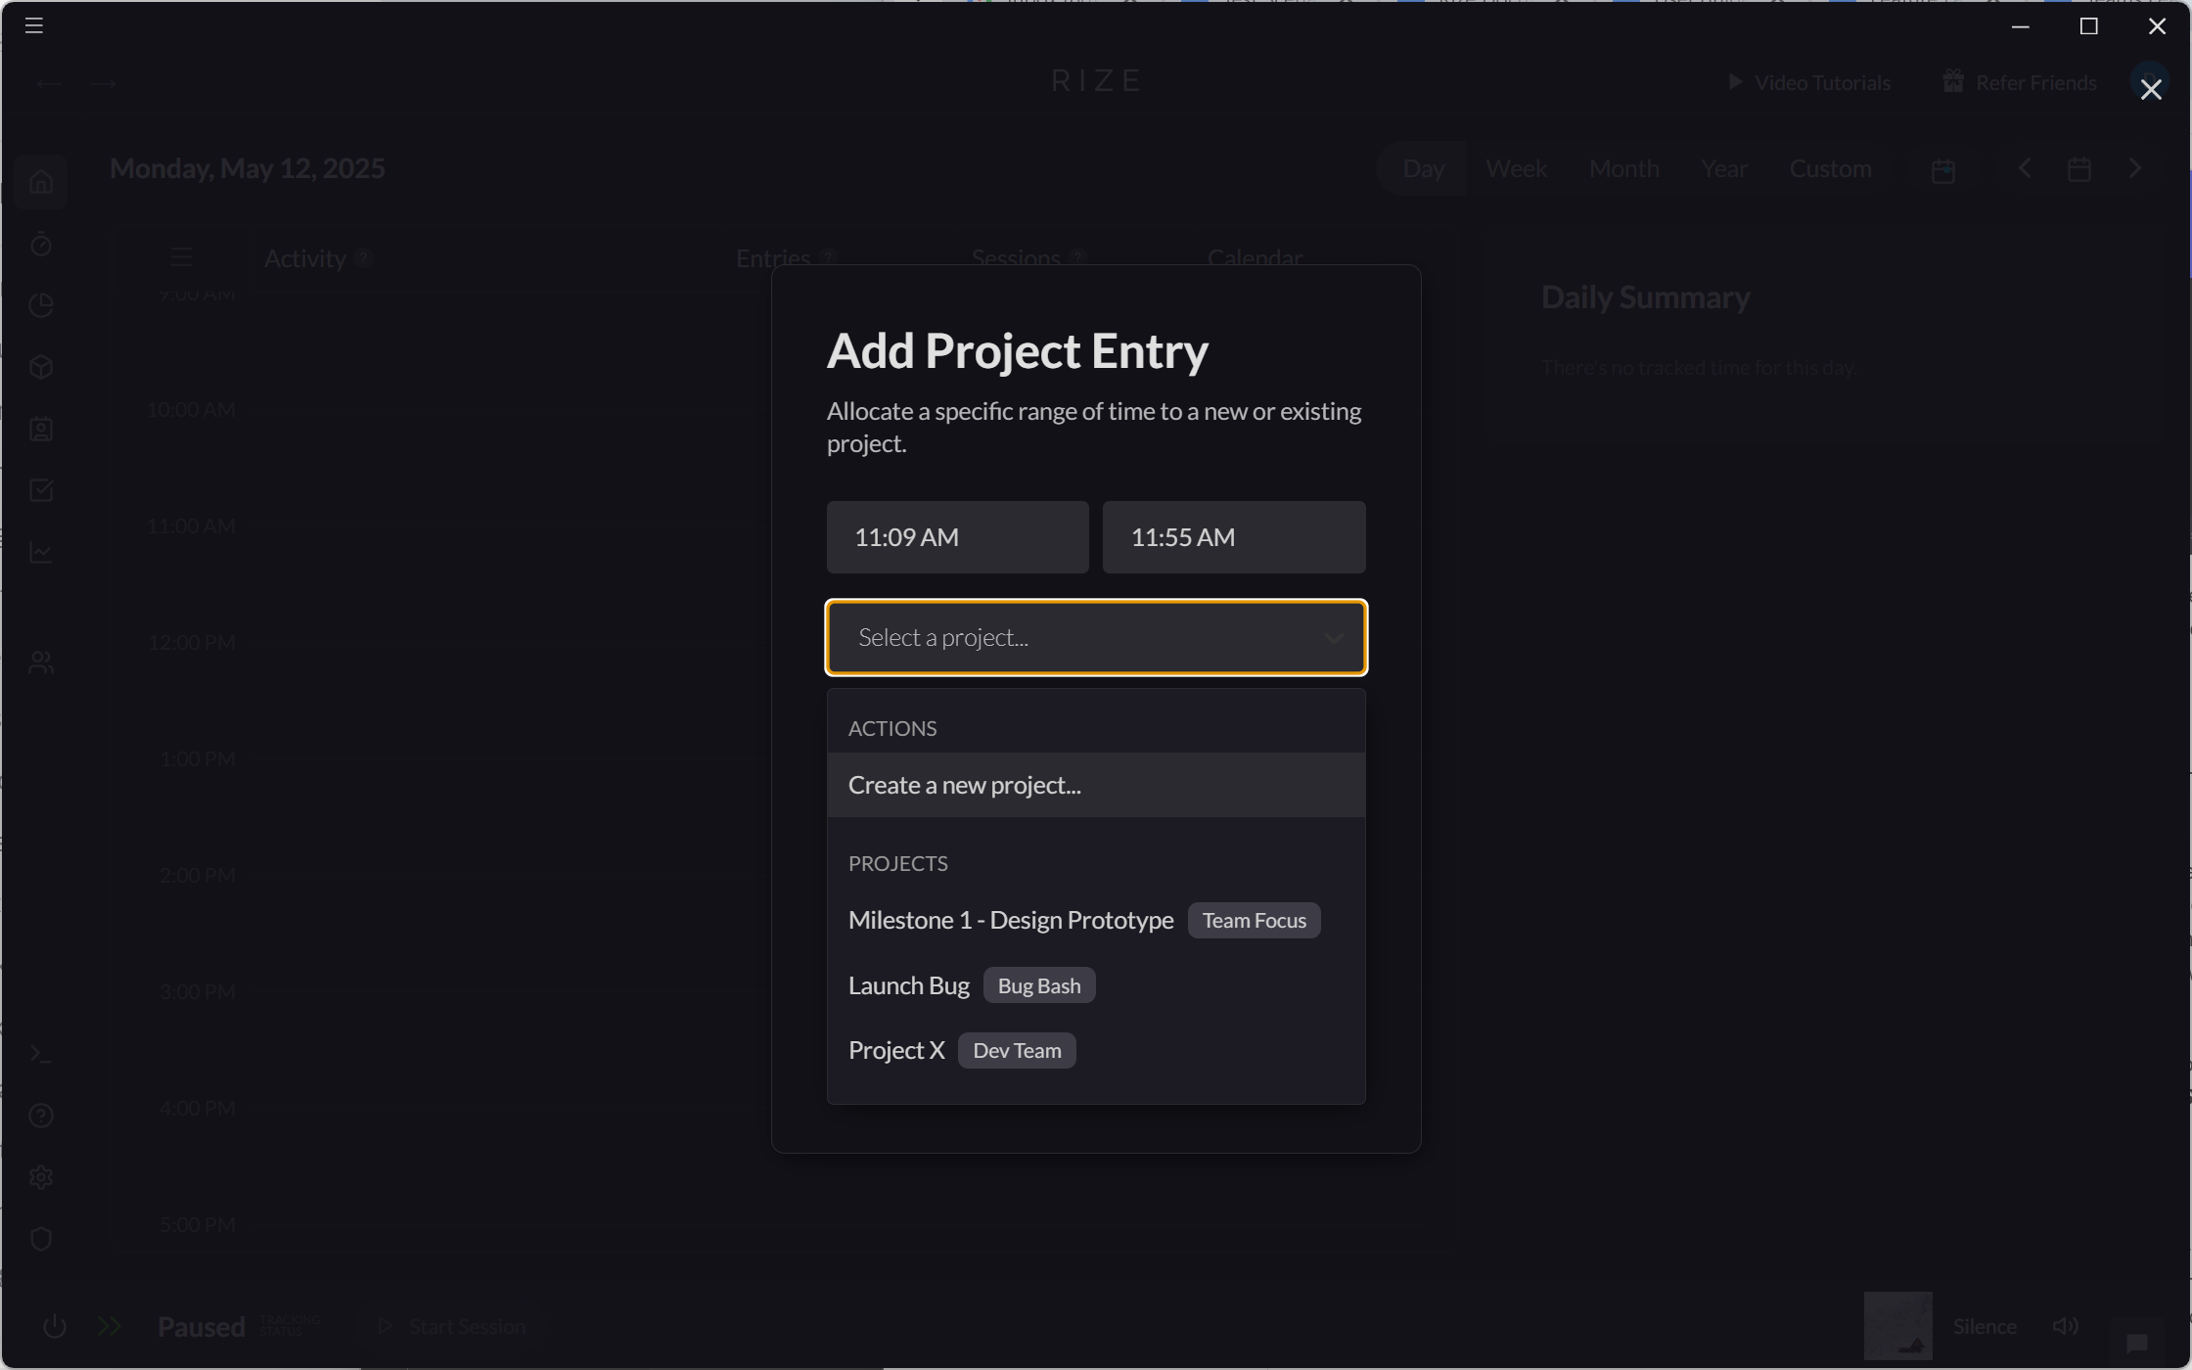The image size is (2192, 1370).
Task: Toggle Silence mode in the bottom bar
Action: click(x=1985, y=1326)
